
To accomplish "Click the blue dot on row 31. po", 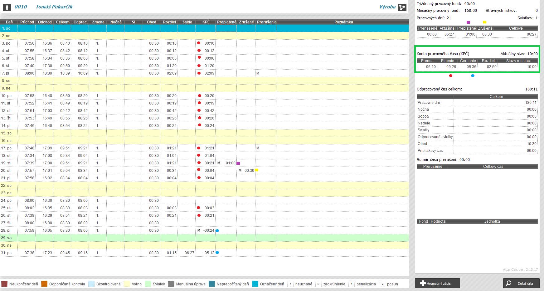I will (x=217, y=253).
